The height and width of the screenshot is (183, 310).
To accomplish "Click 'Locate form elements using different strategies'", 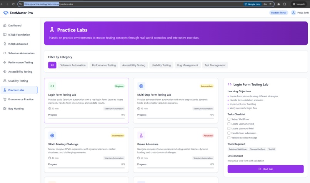I will click(254, 96).
